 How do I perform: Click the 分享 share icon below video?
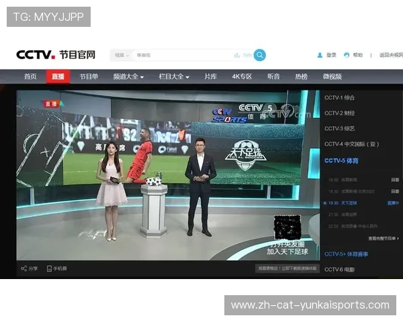[x=24, y=268]
